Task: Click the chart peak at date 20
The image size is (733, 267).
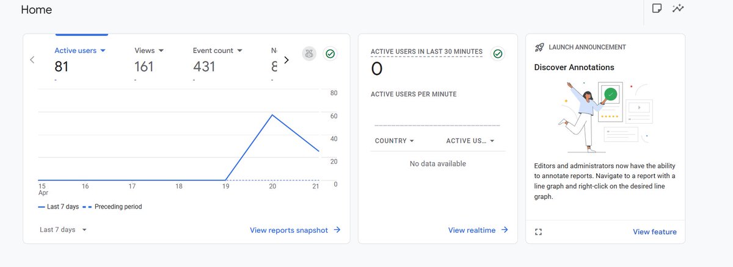Action: [272, 115]
